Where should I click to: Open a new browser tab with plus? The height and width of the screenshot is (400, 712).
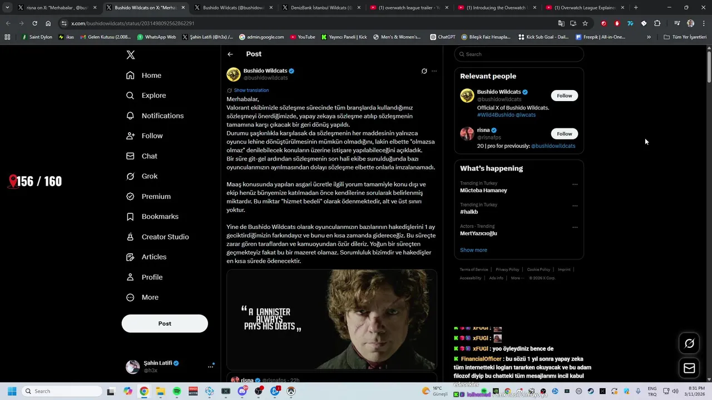(x=636, y=8)
